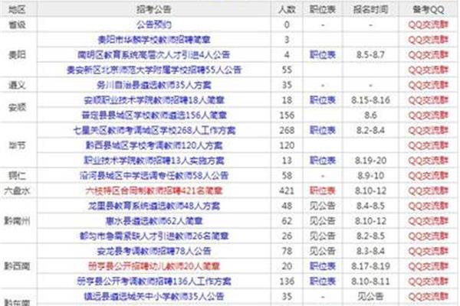Select the 8.15-8.16 registration date cell
The image size is (460, 306).
coord(370,100)
